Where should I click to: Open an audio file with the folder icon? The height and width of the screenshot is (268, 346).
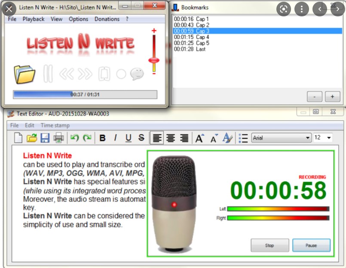24,74
